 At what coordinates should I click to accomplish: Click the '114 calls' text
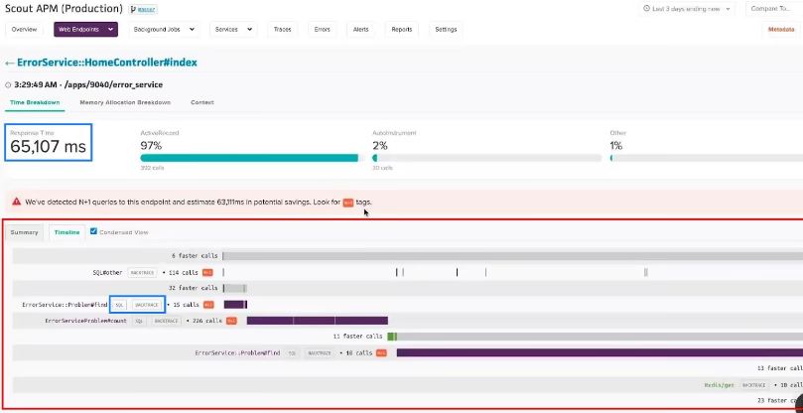coord(183,273)
